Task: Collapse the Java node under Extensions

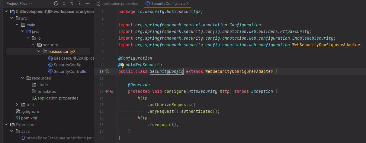Action: point(12,131)
